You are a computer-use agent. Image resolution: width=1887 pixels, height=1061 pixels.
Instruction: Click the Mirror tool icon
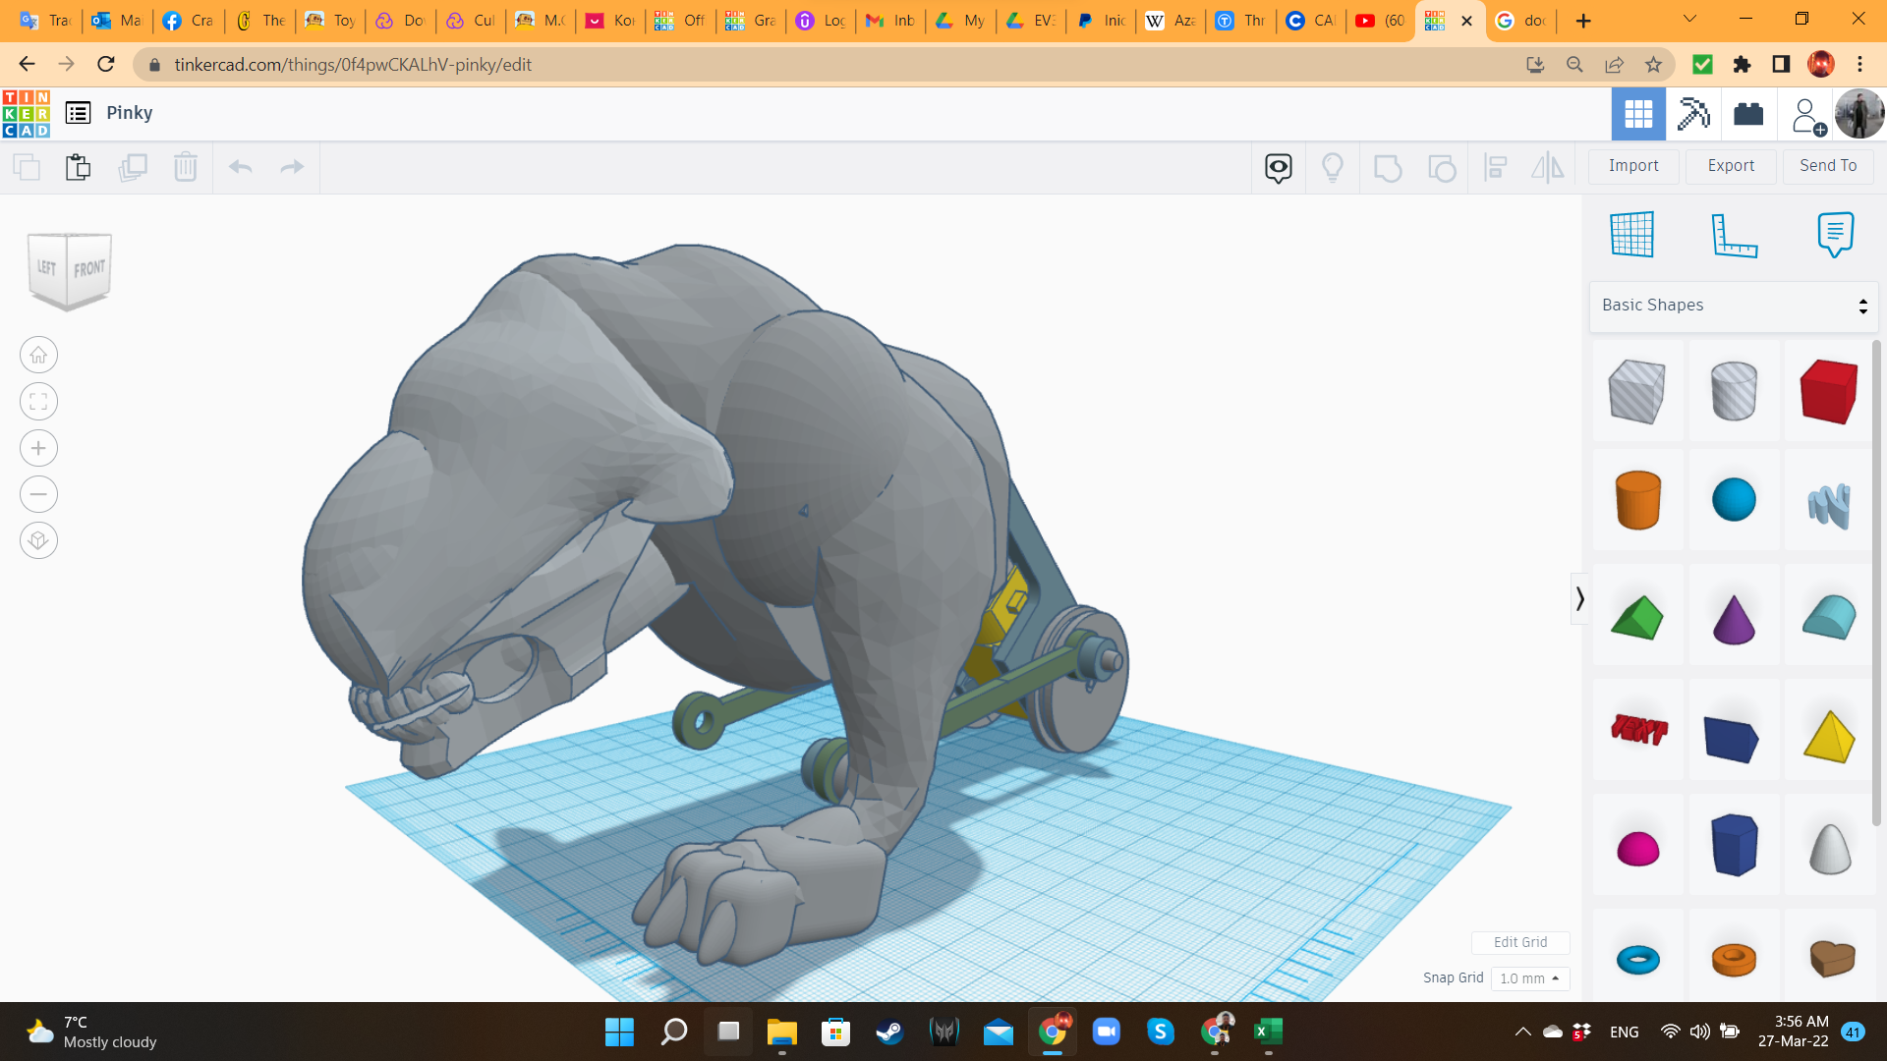point(1547,167)
